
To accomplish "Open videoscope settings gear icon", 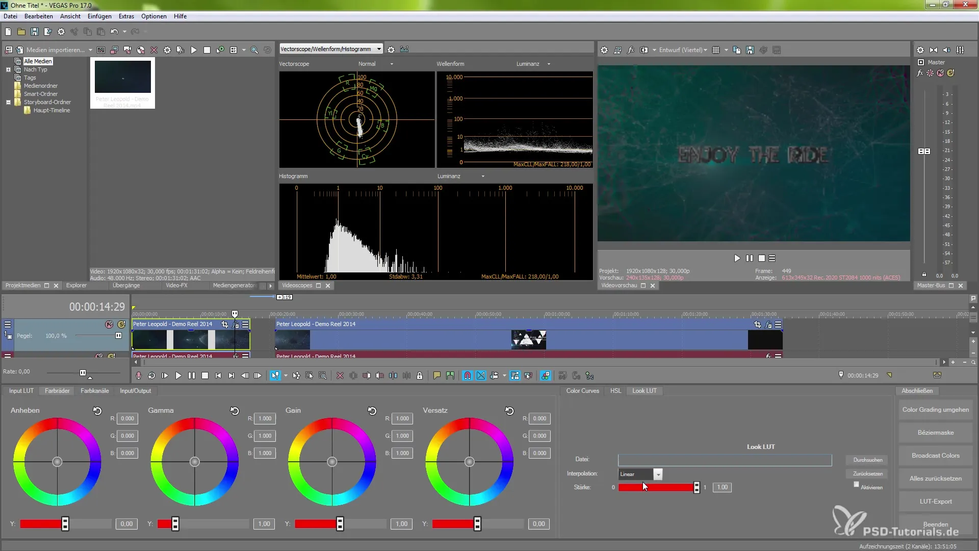I will (x=391, y=49).
